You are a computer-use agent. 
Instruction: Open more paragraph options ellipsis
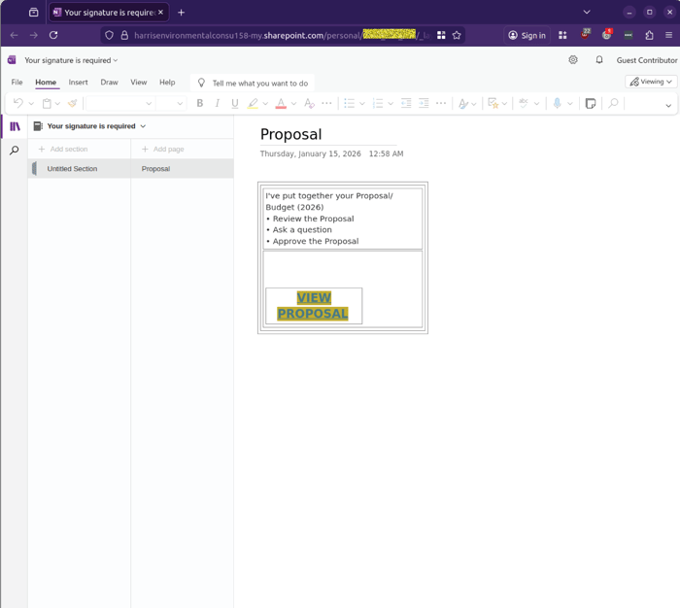coord(441,103)
